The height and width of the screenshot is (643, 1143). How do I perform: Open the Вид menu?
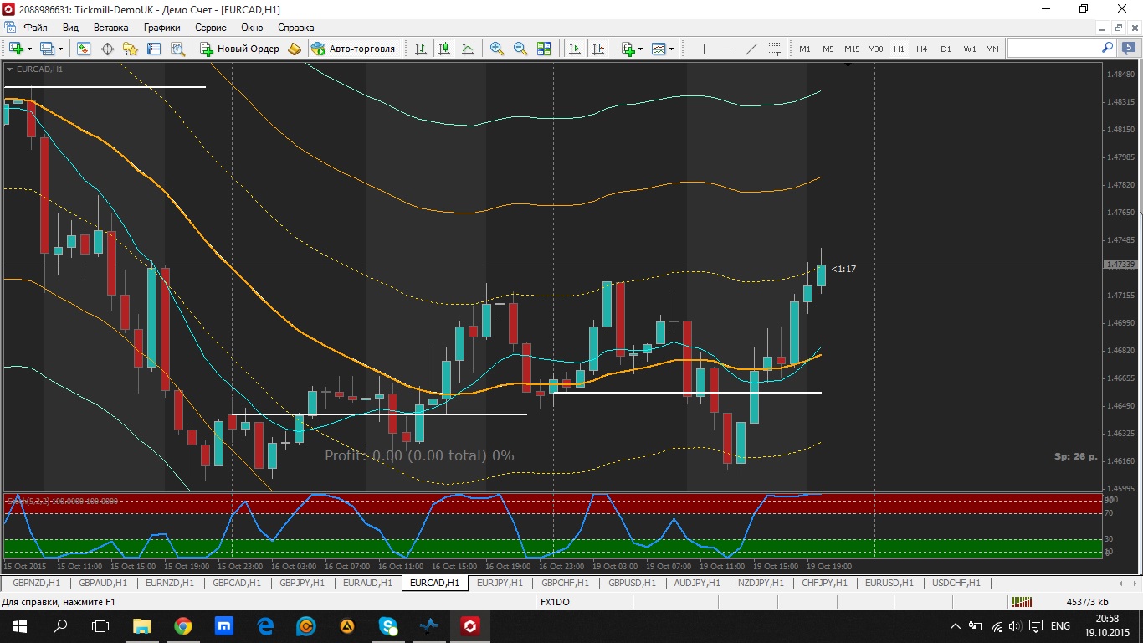(x=71, y=28)
